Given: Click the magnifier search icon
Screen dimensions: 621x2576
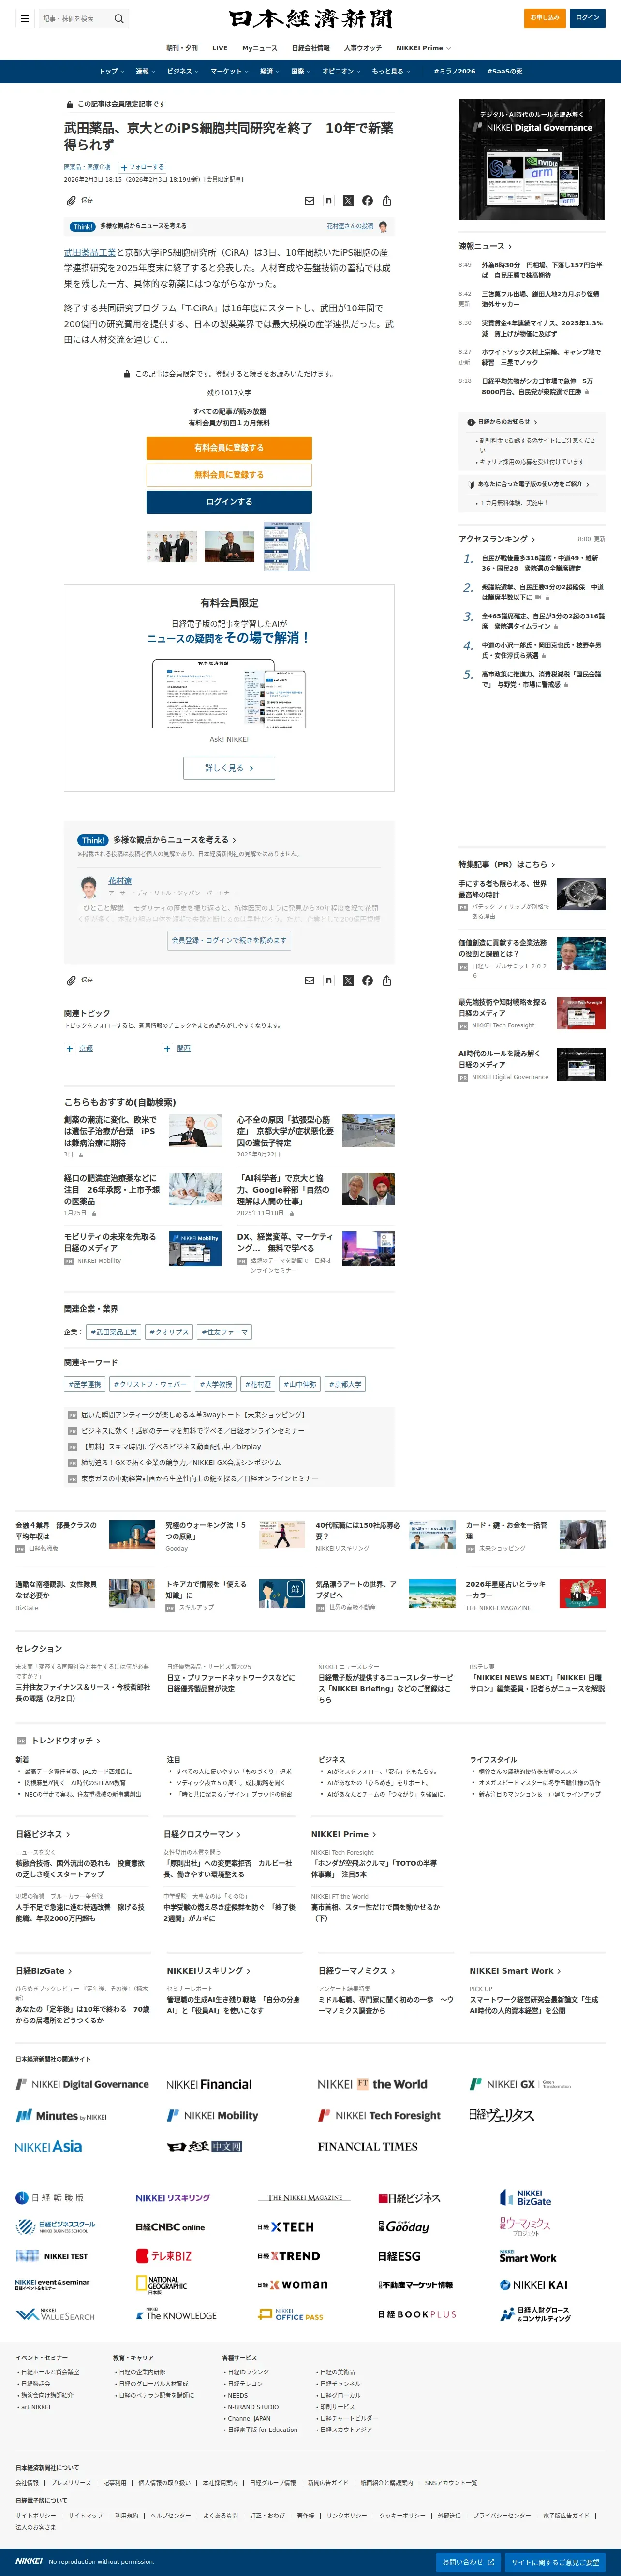Looking at the screenshot, I should [119, 18].
